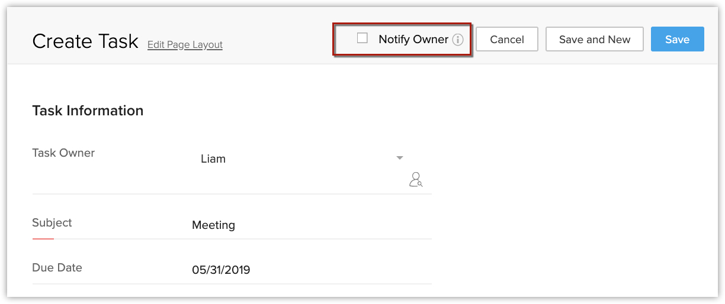
Task: Click the Notify Owner label text
Action: click(x=413, y=40)
